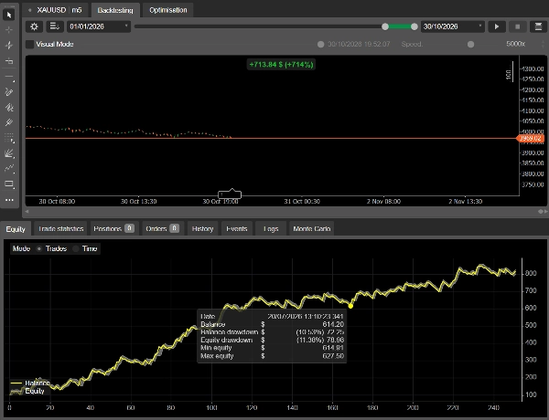Stop the backtest
The width and height of the screenshot is (549, 420).
518,26
